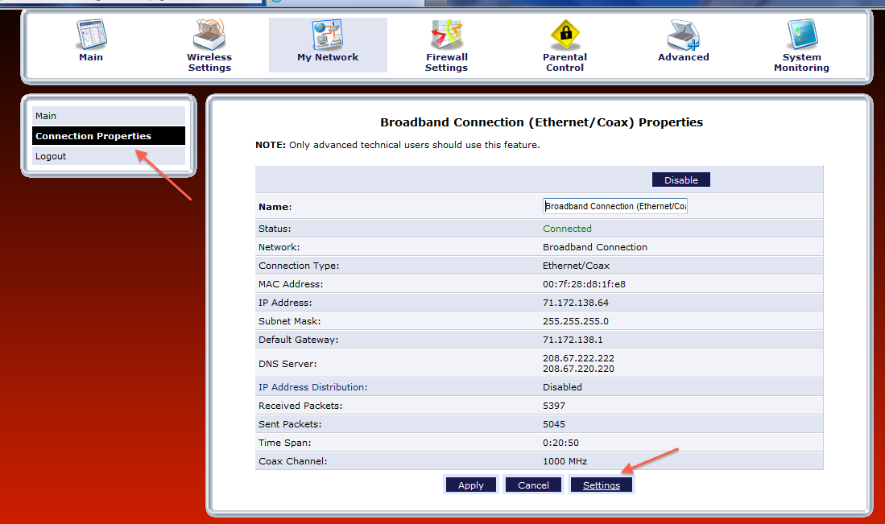
Task: Select DNS server 208.67.220.220
Action: click(x=578, y=369)
